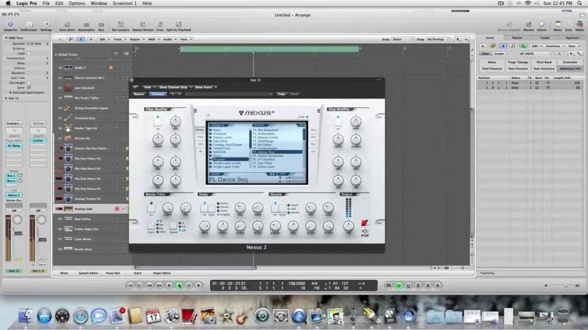Click the Notes event filter button

492,62
